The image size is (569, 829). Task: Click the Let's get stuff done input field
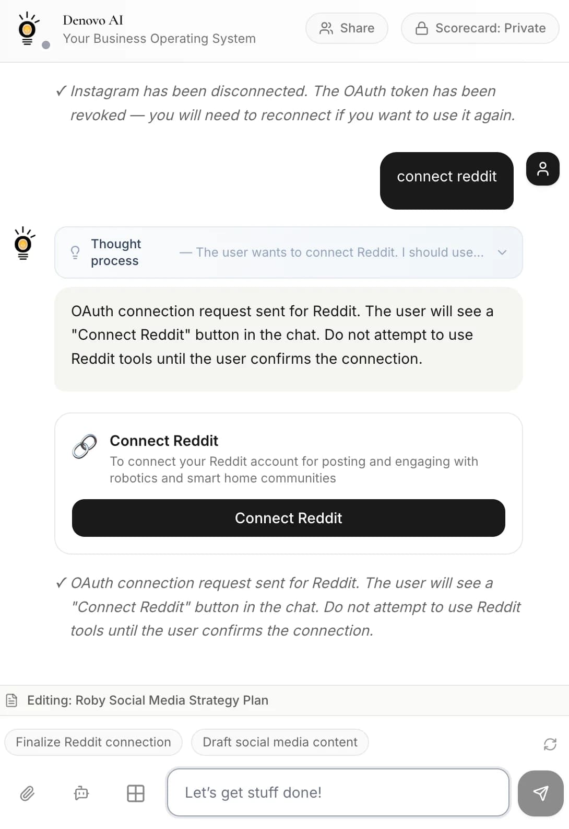click(x=338, y=792)
